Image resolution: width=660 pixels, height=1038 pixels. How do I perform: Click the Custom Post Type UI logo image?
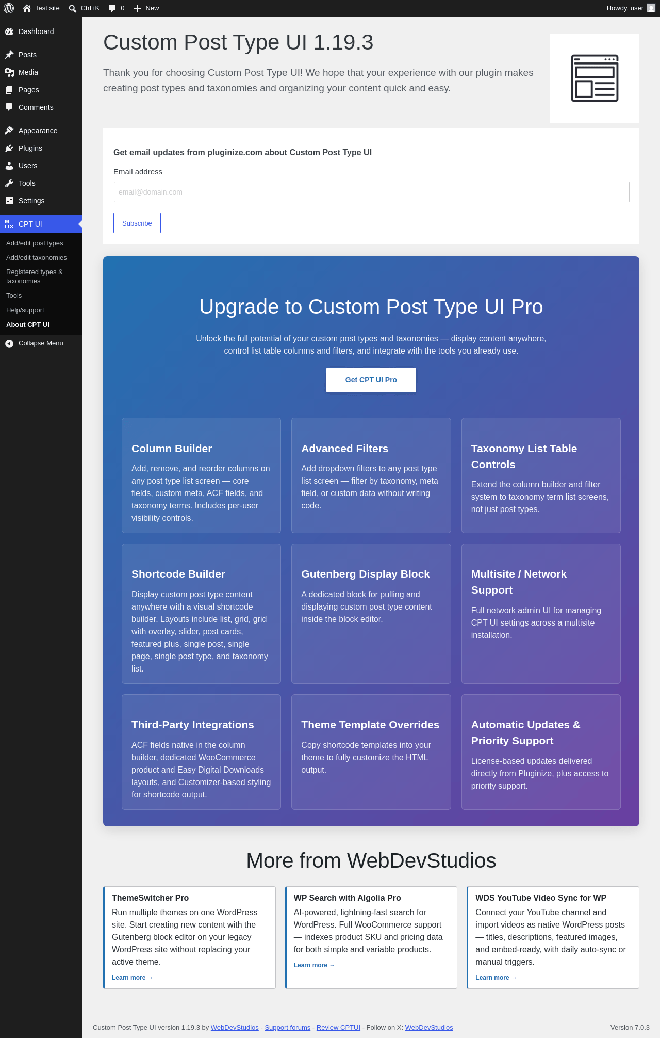pyautogui.click(x=595, y=78)
